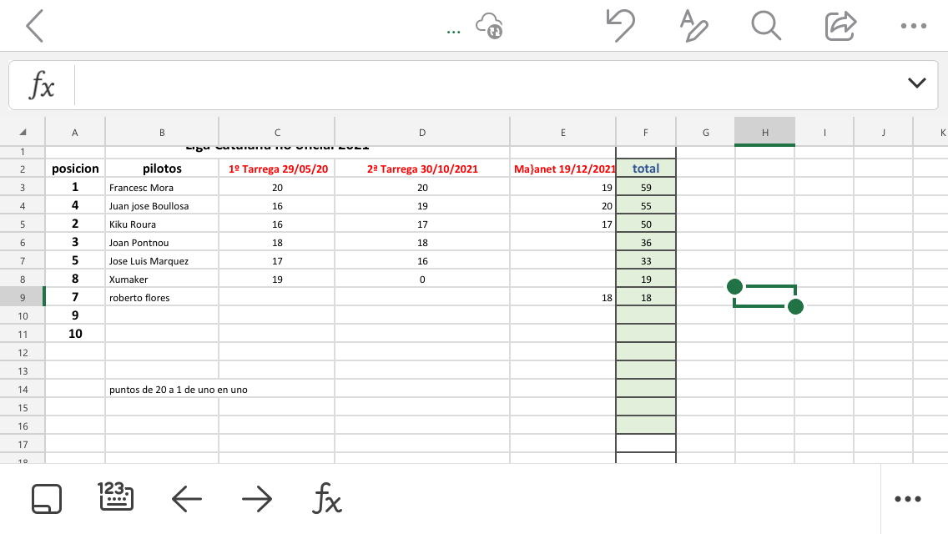Image resolution: width=948 pixels, height=534 pixels.
Task: Tap the back arrow to exit workbook
Action: (34, 26)
